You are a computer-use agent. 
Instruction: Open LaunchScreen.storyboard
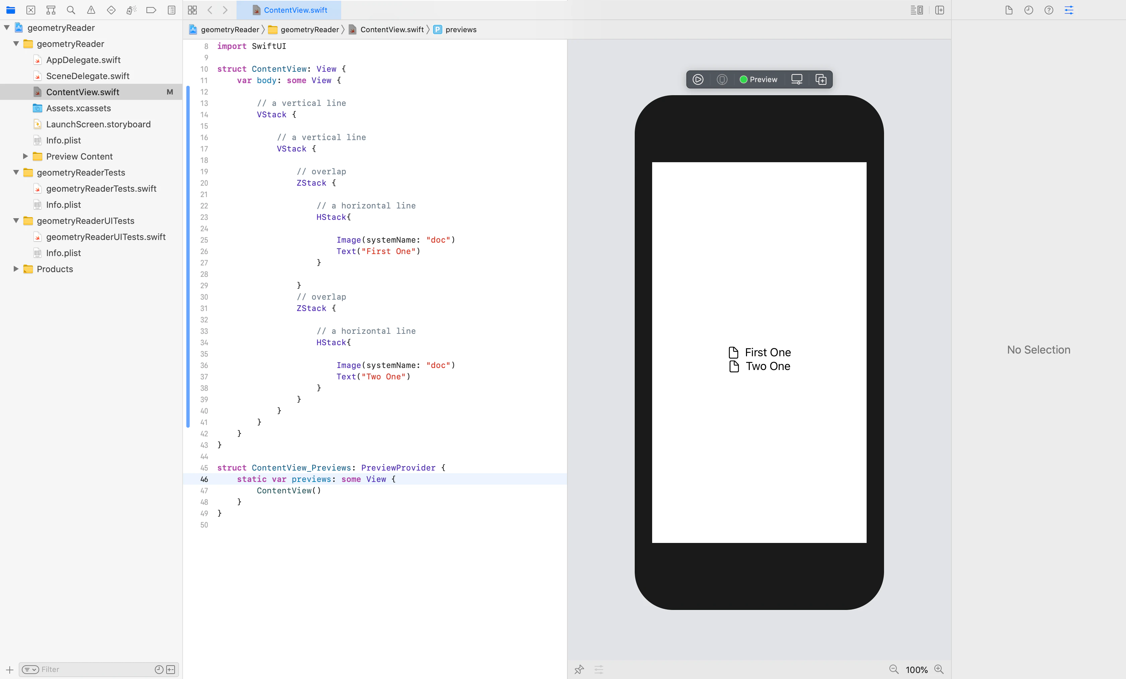click(98, 124)
